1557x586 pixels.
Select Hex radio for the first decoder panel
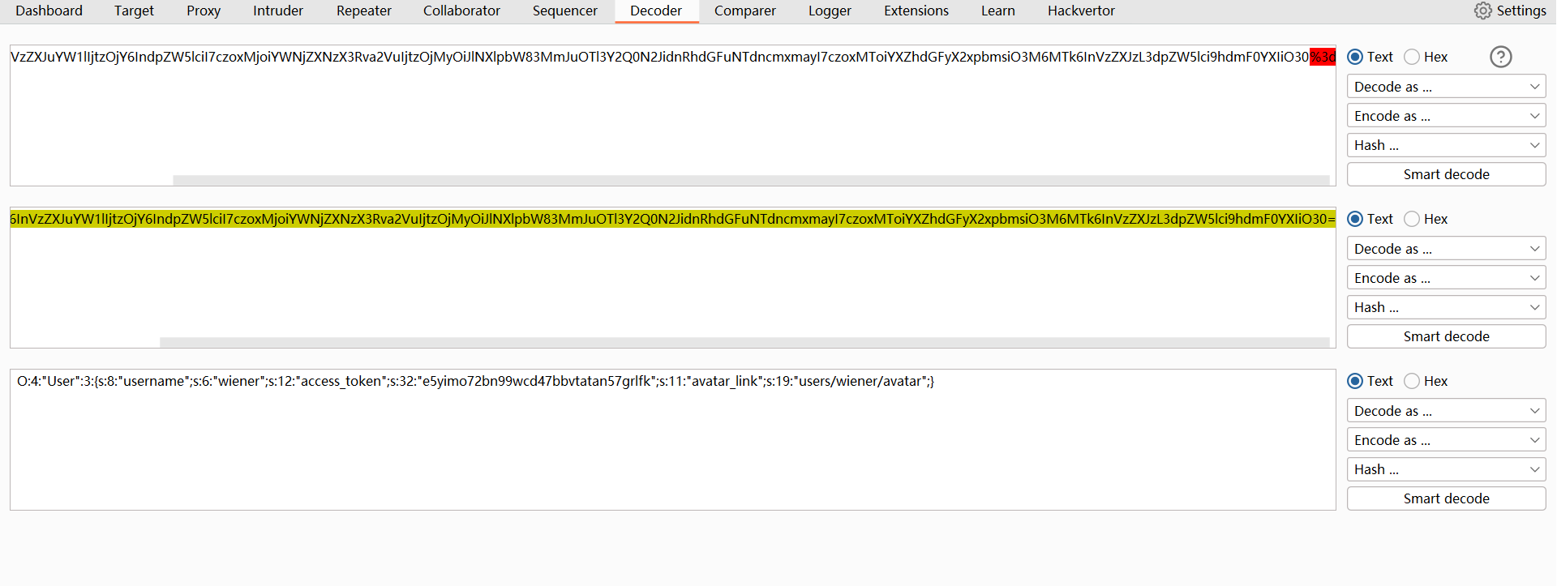tap(1412, 57)
